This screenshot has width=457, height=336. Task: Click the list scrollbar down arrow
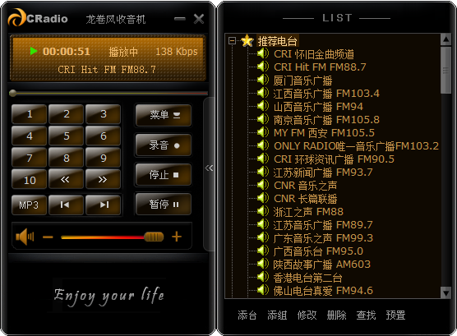[x=445, y=292]
